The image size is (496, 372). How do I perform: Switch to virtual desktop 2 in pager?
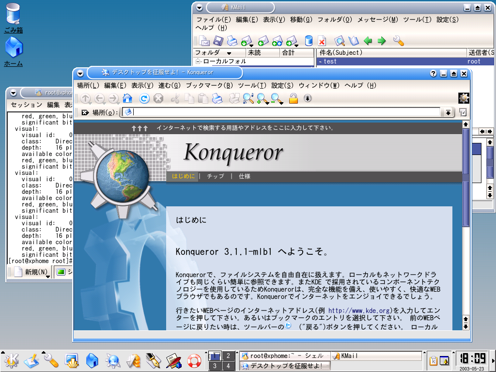(228, 356)
